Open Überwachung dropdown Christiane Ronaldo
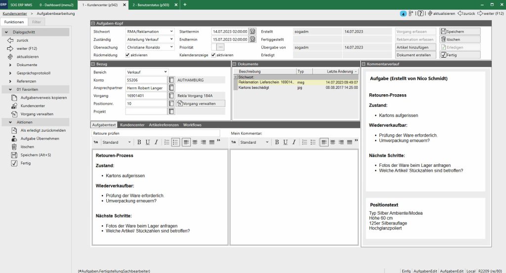 click(x=150, y=47)
